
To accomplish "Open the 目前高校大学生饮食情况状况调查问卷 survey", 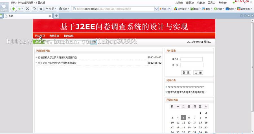I will click(57, 57).
